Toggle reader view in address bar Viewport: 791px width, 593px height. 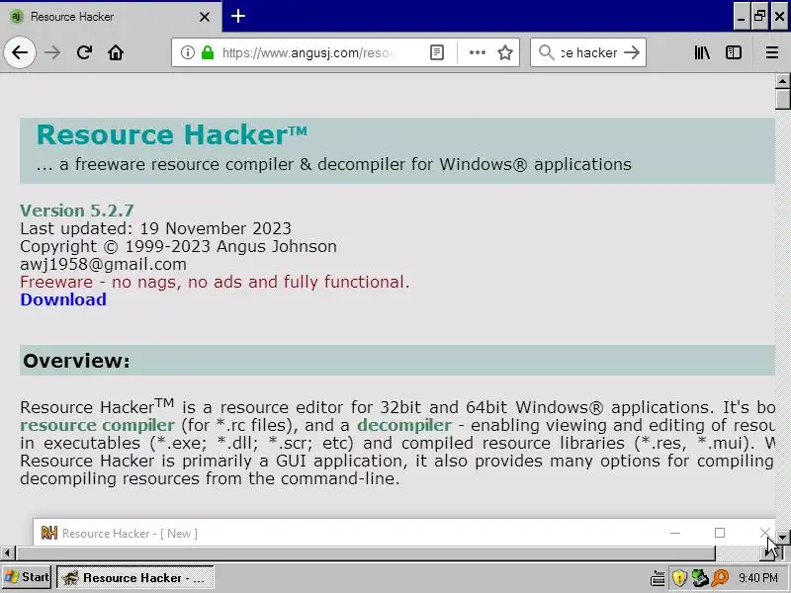point(437,52)
